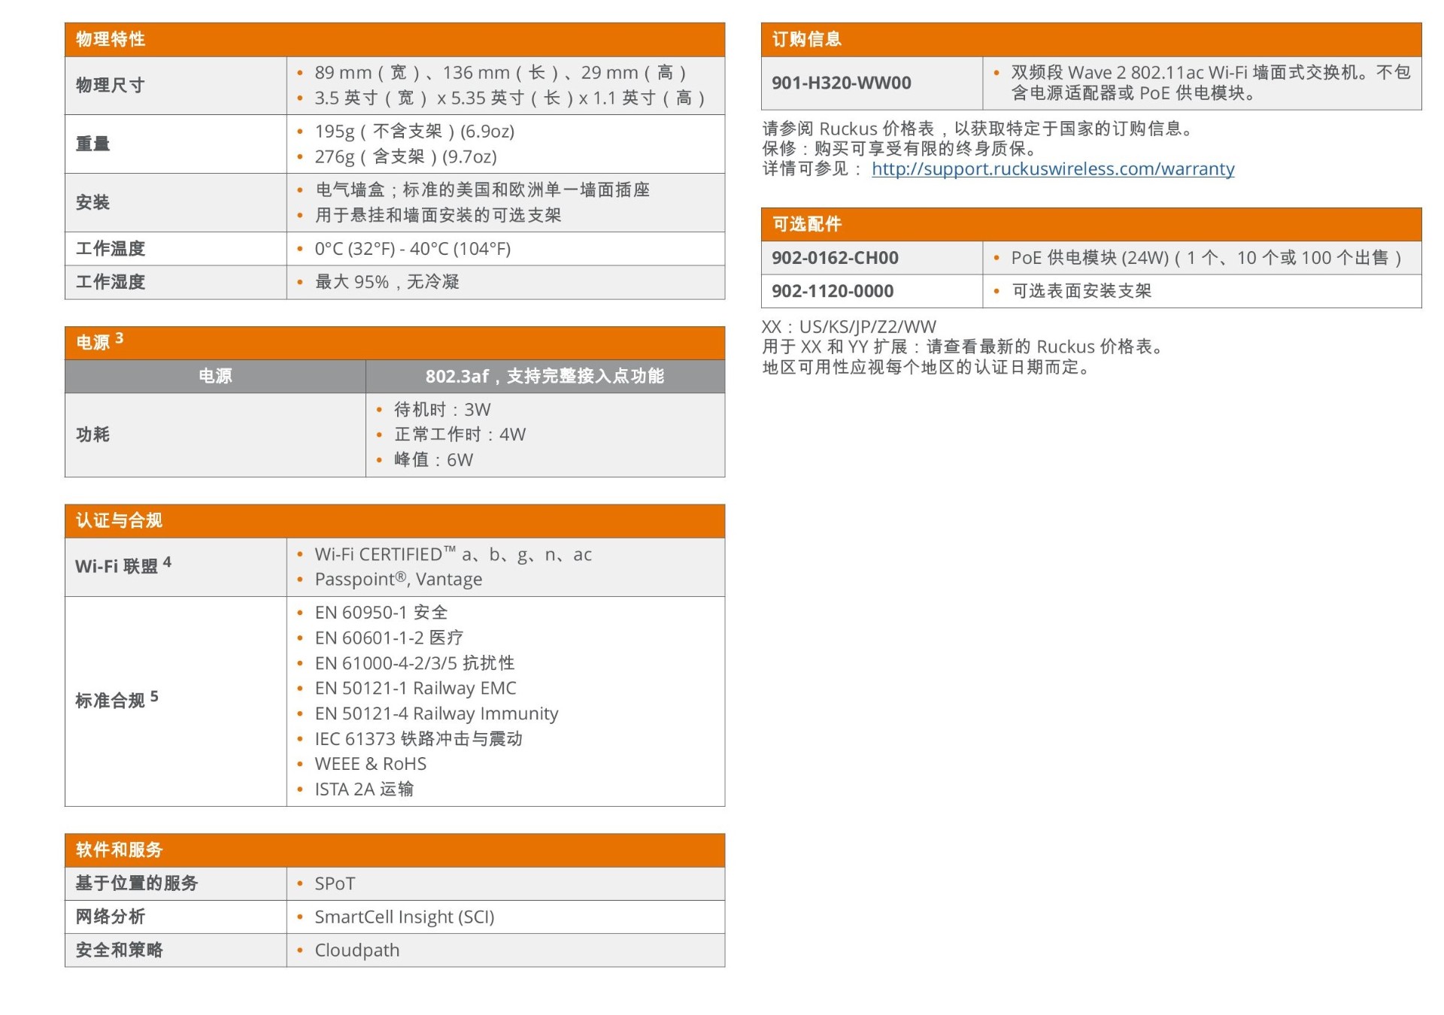Viewport: 1444px width, 1015px height.
Task: Click the EN 61000-4-2/3/5 抗扰性 entry
Action: pyautogui.click(x=415, y=663)
